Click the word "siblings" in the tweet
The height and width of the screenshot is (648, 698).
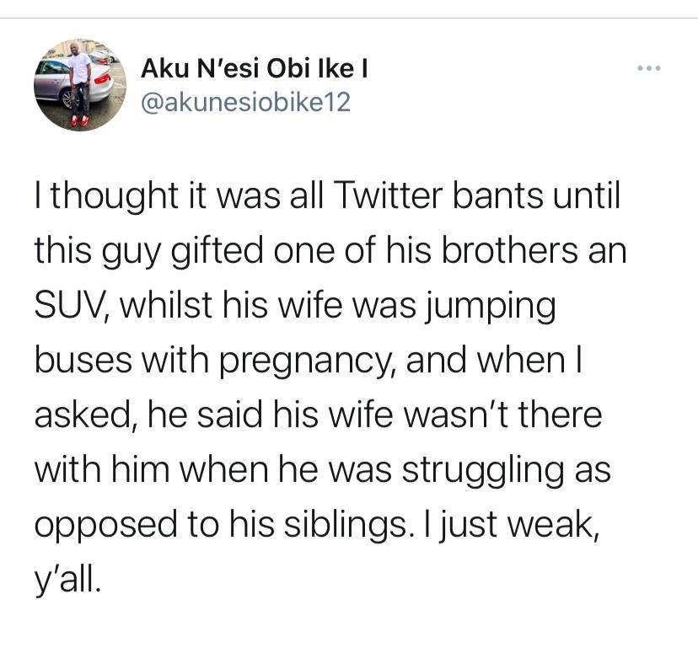pos(345,525)
